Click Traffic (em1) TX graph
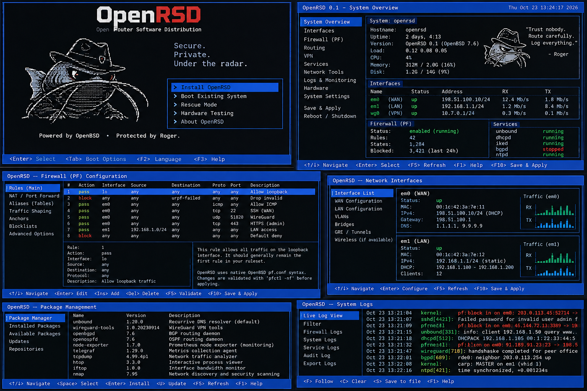 point(555,270)
